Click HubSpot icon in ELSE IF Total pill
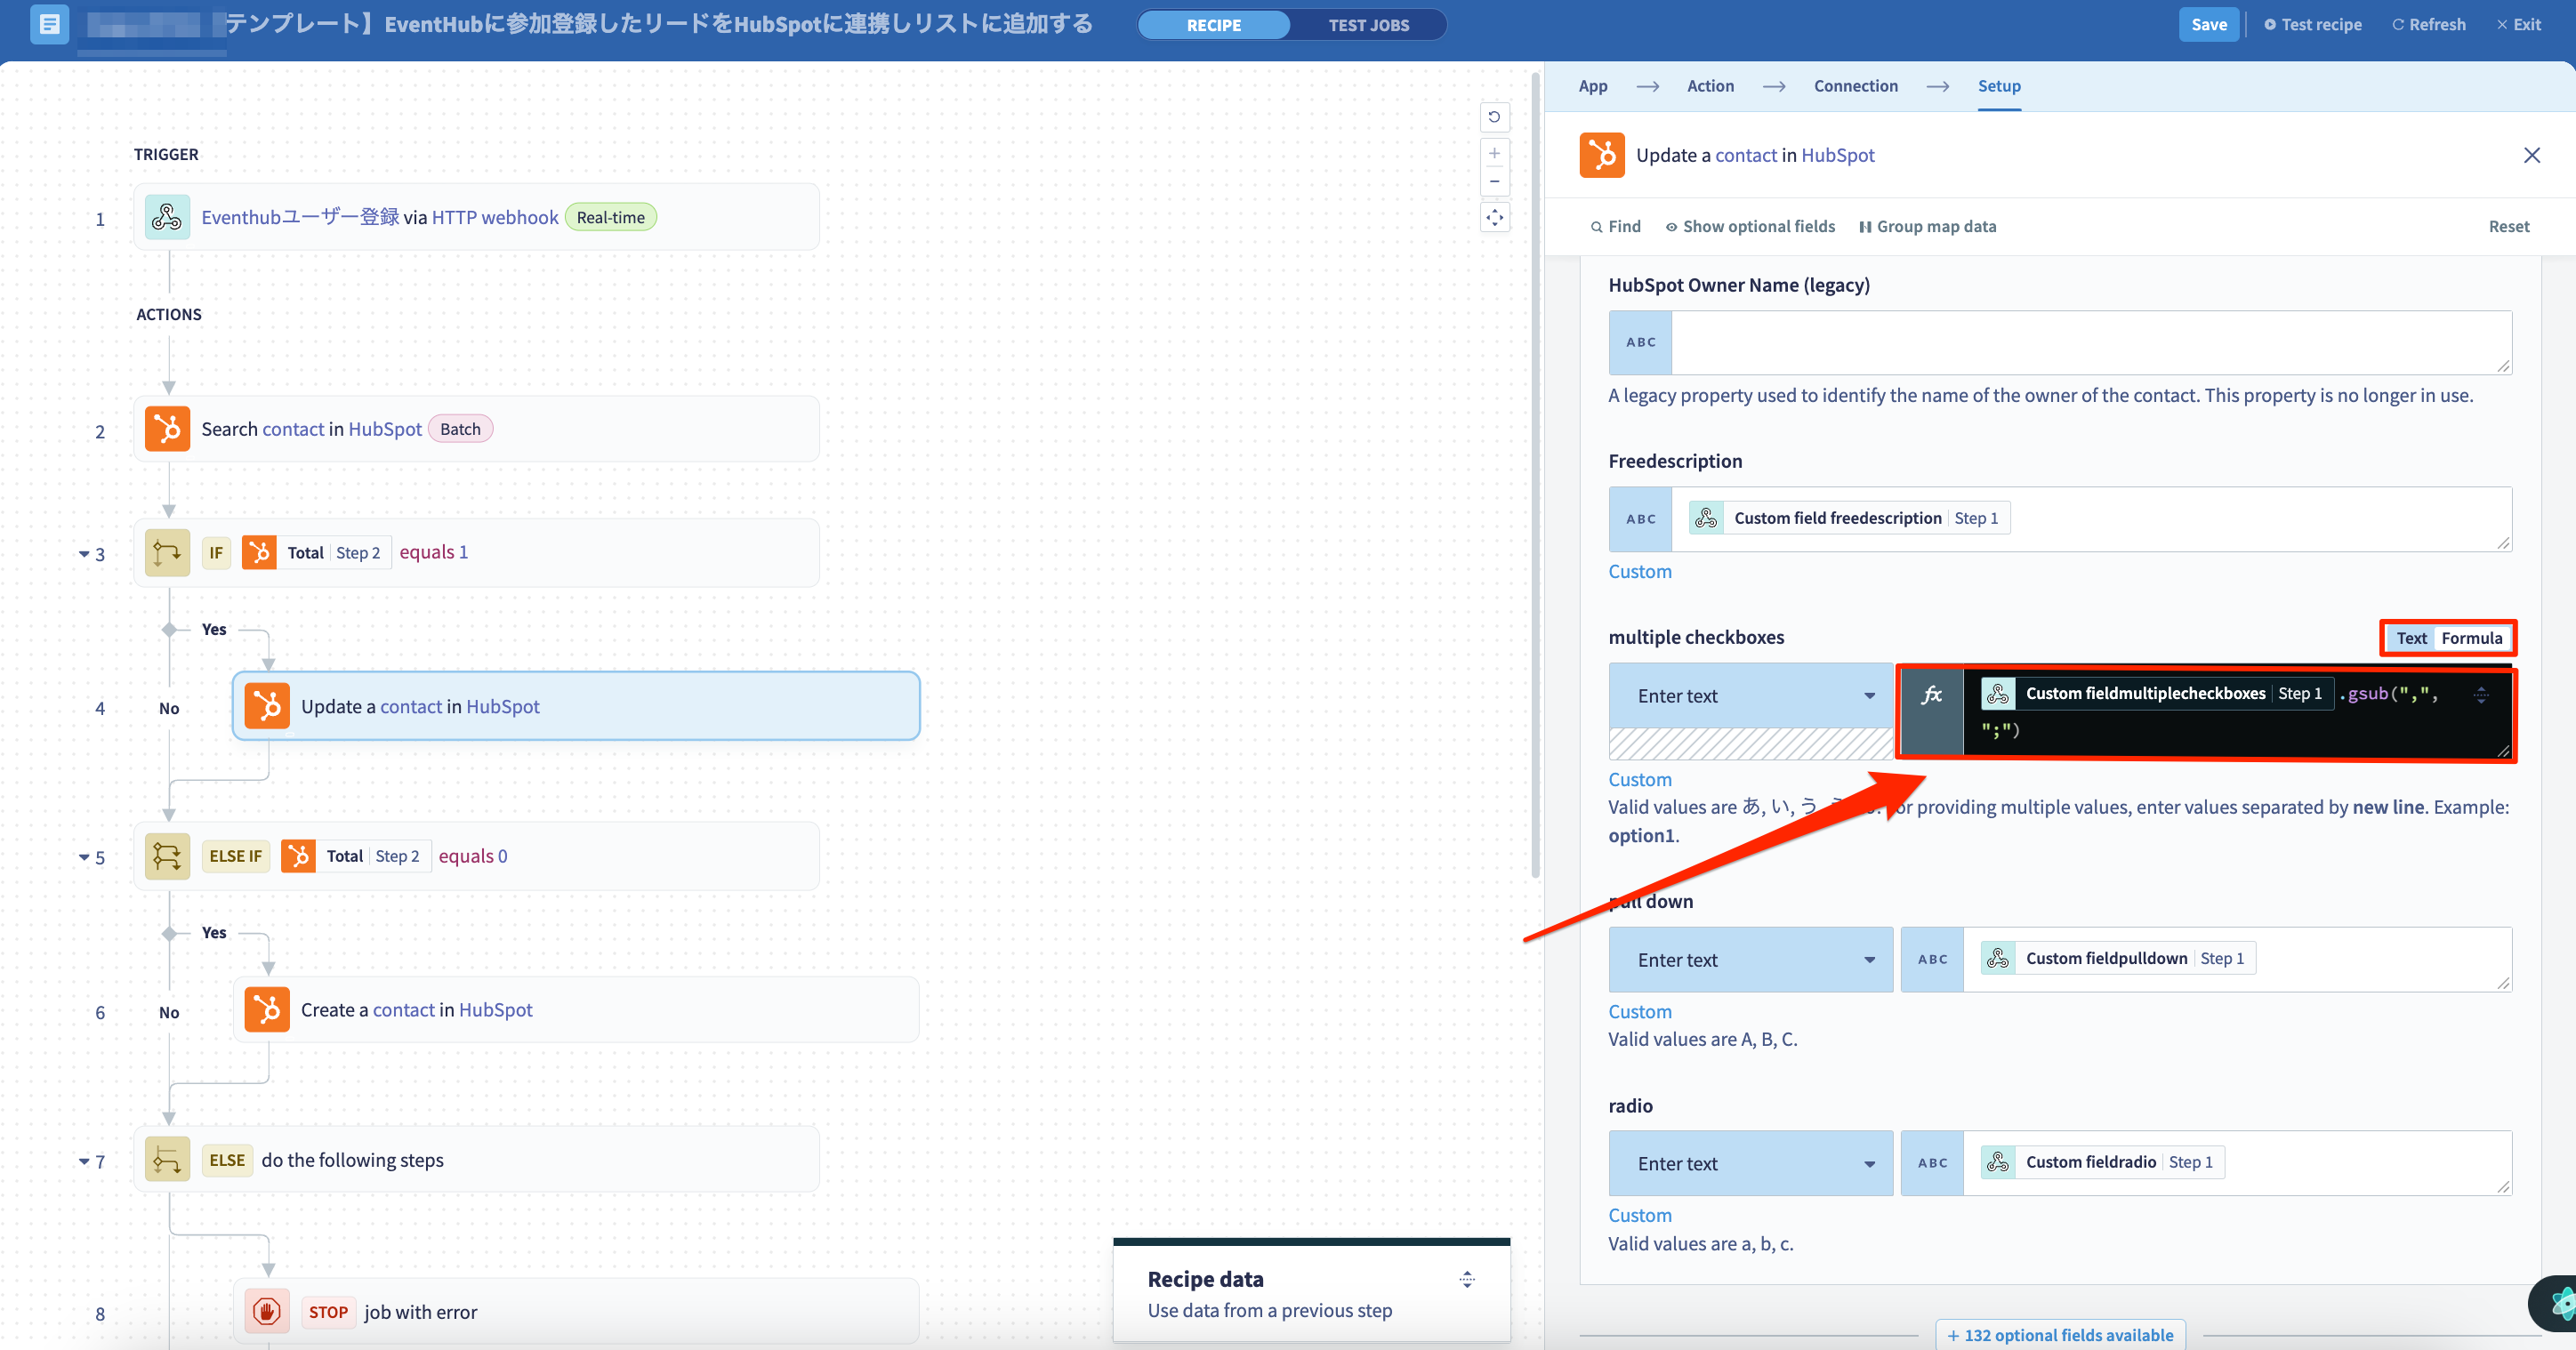2576x1350 pixels. pos(298,856)
